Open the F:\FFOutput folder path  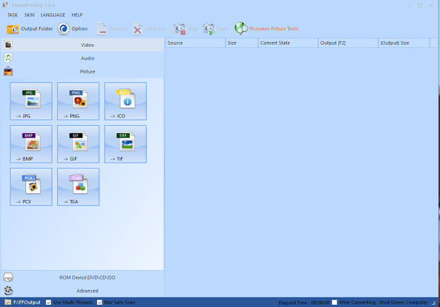point(27,302)
